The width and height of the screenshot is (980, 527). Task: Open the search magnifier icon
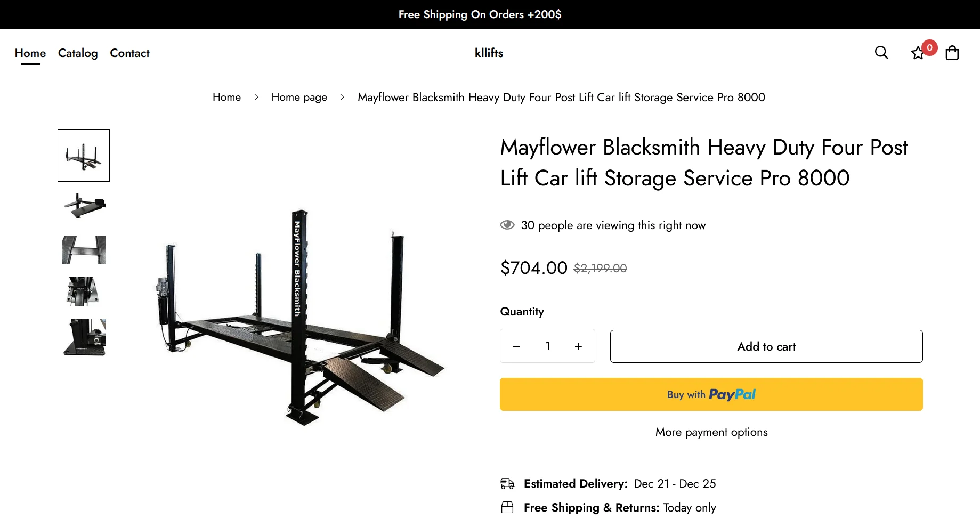click(x=881, y=53)
